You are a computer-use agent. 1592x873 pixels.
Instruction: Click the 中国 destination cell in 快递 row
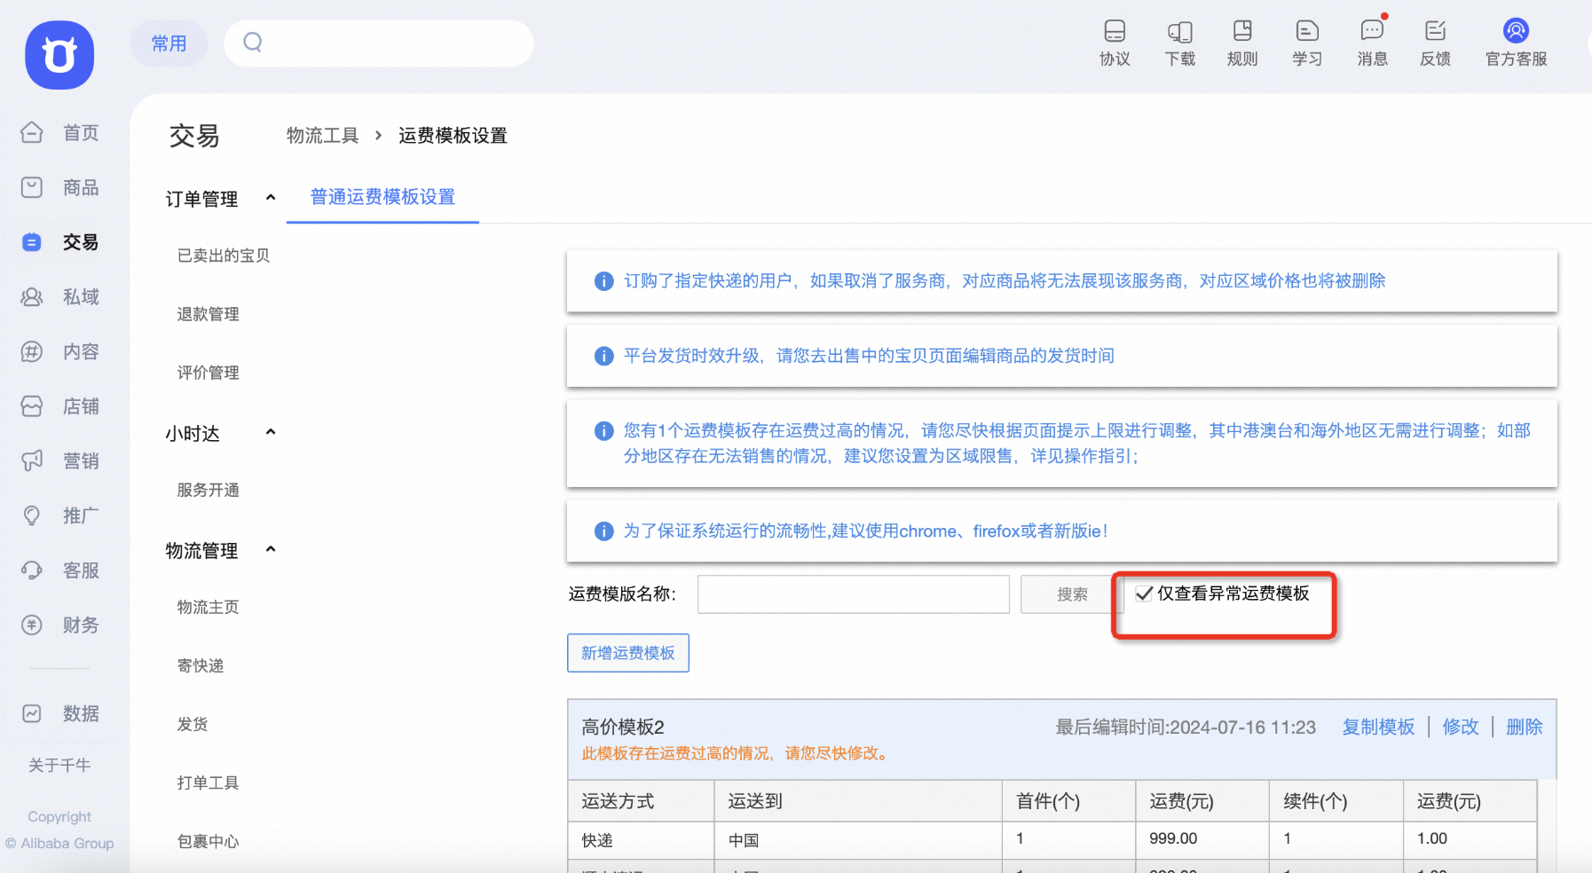858,840
